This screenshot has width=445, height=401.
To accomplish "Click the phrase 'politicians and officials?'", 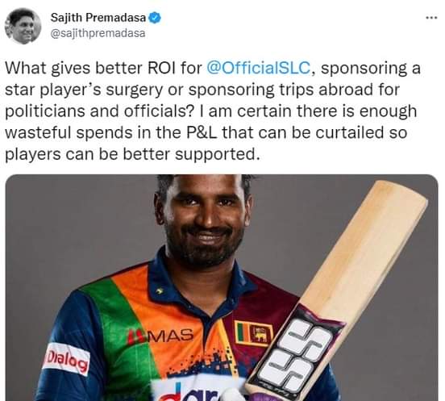I will tap(100, 111).
